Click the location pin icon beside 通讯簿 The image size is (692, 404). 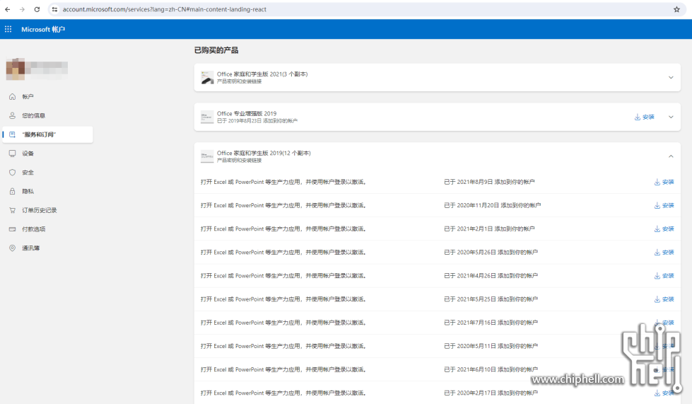point(12,248)
